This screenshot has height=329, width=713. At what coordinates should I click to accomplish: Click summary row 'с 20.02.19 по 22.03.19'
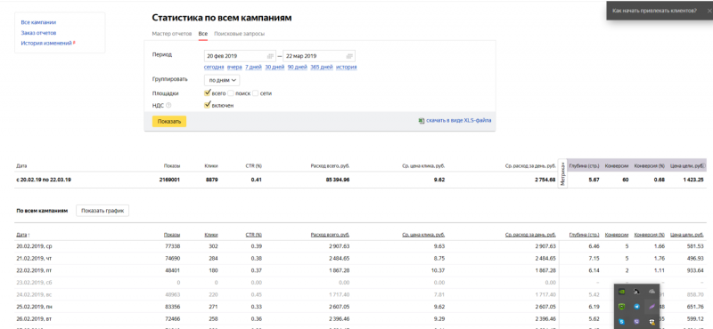(43, 180)
